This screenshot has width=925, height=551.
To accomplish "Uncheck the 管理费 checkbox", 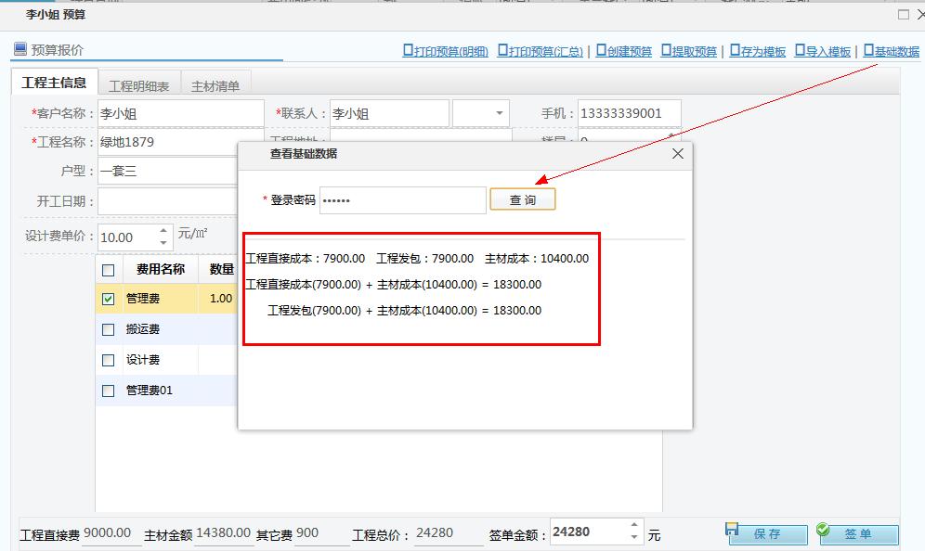I will (x=108, y=299).
